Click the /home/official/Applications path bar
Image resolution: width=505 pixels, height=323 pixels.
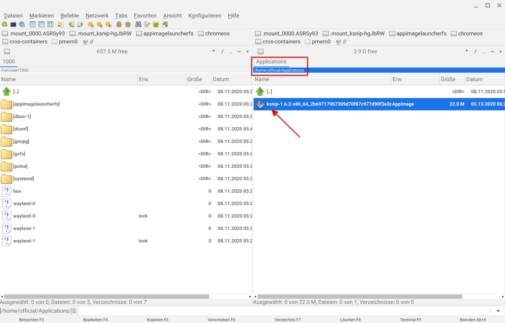[379, 70]
